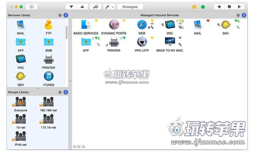Screen dimensions: 254x153
Task: Select the VPN L2TP service
Action: click(x=142, y=42)
